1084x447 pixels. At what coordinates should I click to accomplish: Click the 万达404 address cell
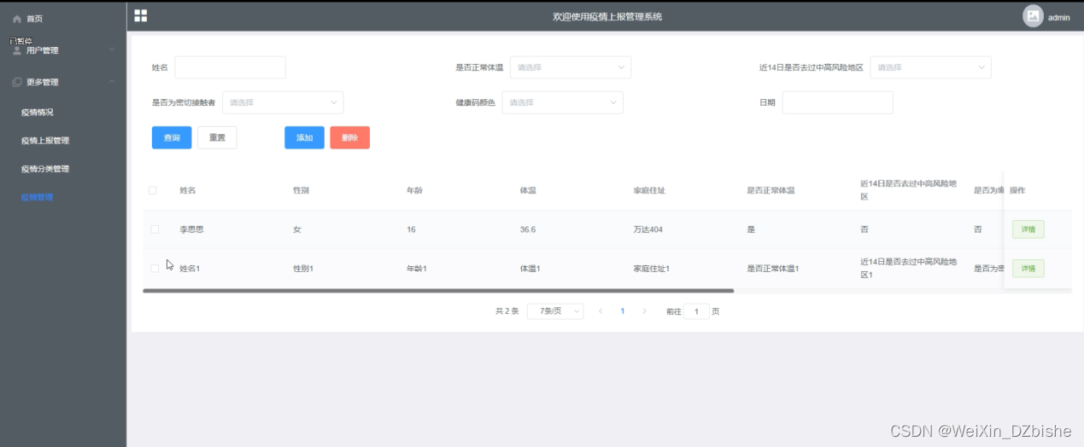click(647, 229)
